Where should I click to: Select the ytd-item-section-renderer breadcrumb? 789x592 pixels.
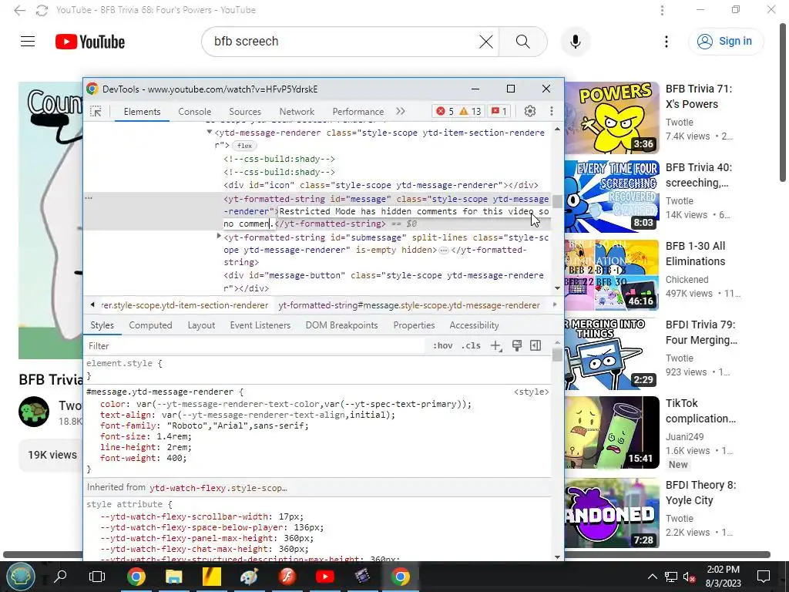[184, 305]
